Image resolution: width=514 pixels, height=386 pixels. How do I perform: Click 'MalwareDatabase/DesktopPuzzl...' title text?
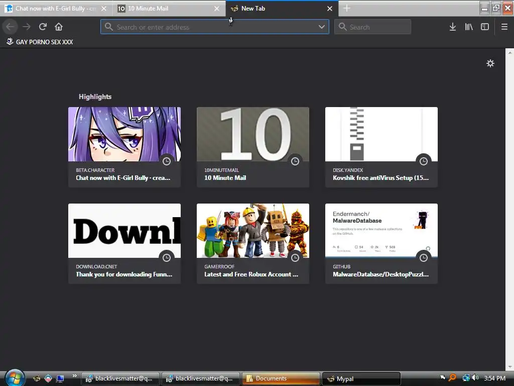380,274
